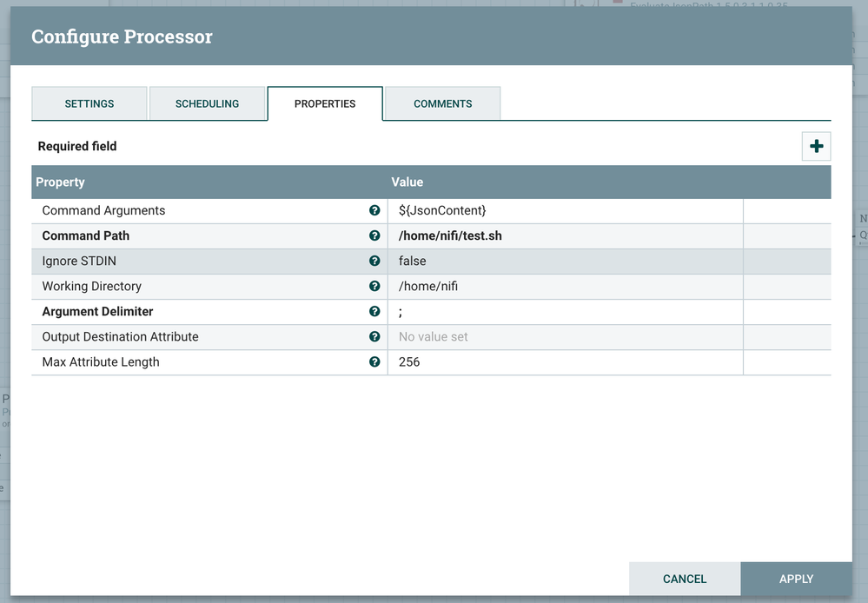Click help icon beside Working Directory
Viewport: 868px width, 603px height.
[x=374, y=286]
